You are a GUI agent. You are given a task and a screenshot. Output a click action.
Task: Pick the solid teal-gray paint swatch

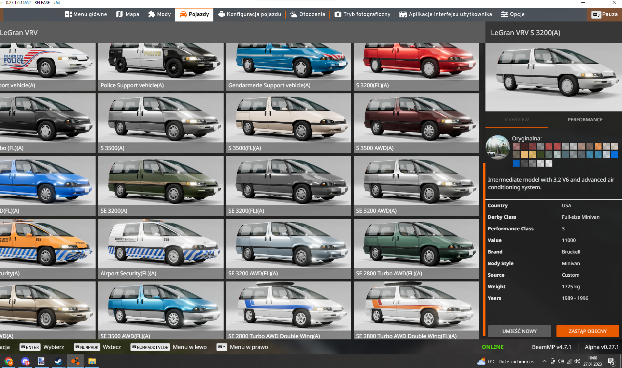pos(565,155)
